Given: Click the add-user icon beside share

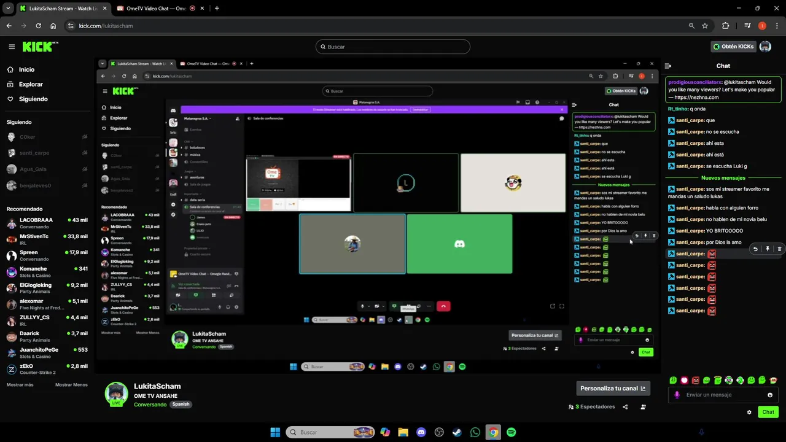Looking at the screenshot, I should click(x=643, y=406).
